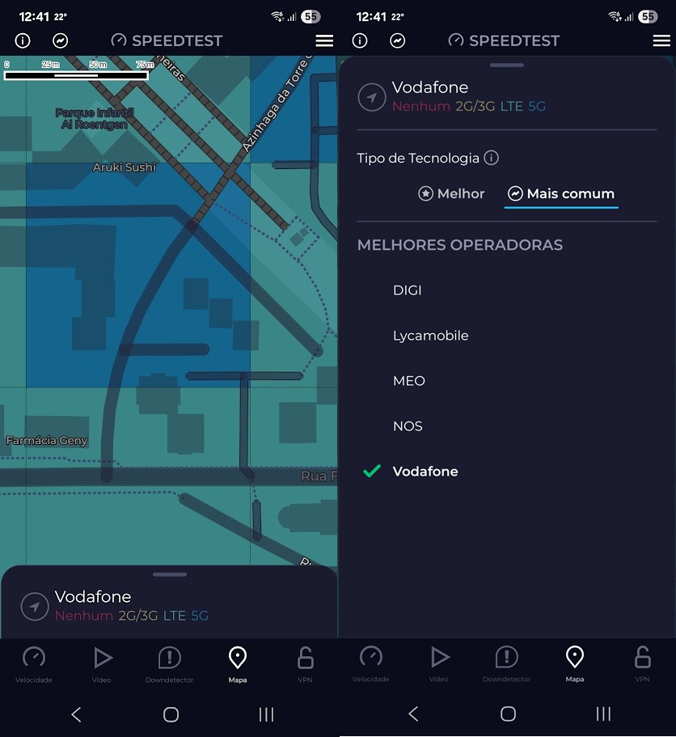Open the hamburger menu above the map view
Image resolution: width=676 pixels, height=737 pixels.
tap(324, 40)
